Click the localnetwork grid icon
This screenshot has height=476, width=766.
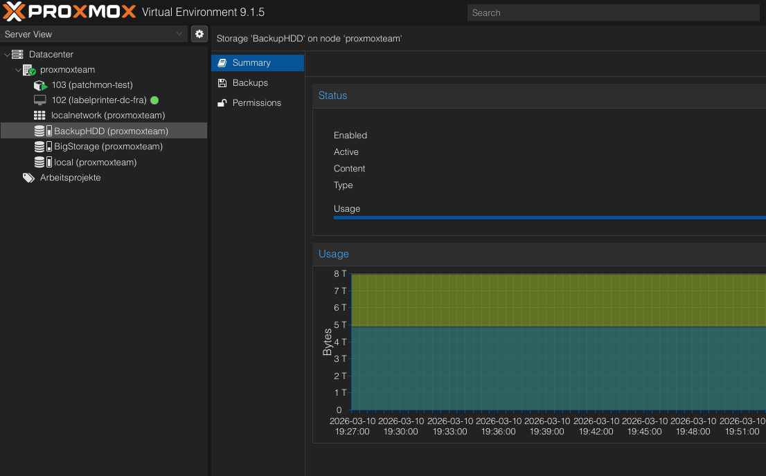point(40,116)
